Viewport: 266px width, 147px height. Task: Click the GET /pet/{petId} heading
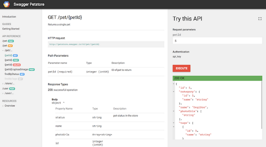[x=65, y=18]
